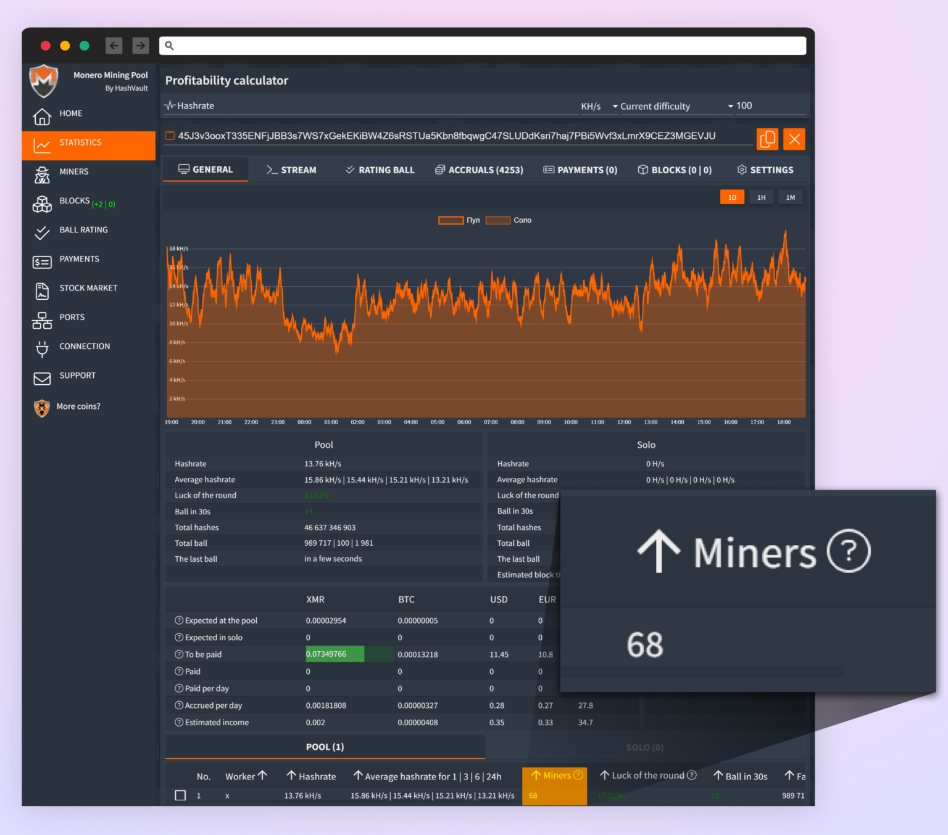Click the Пул legend color swatch
948x835 pixels.
451,220
